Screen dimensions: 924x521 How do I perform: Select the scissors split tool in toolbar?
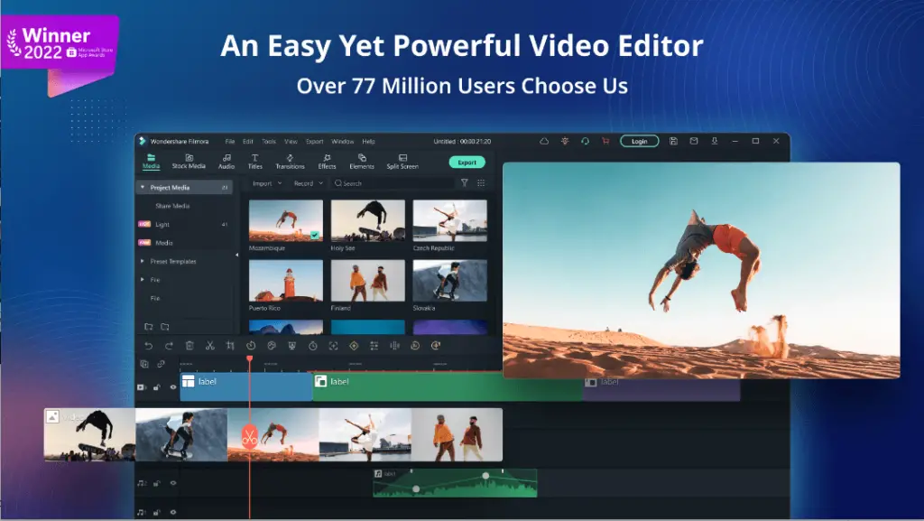click(x=209, y=346)
